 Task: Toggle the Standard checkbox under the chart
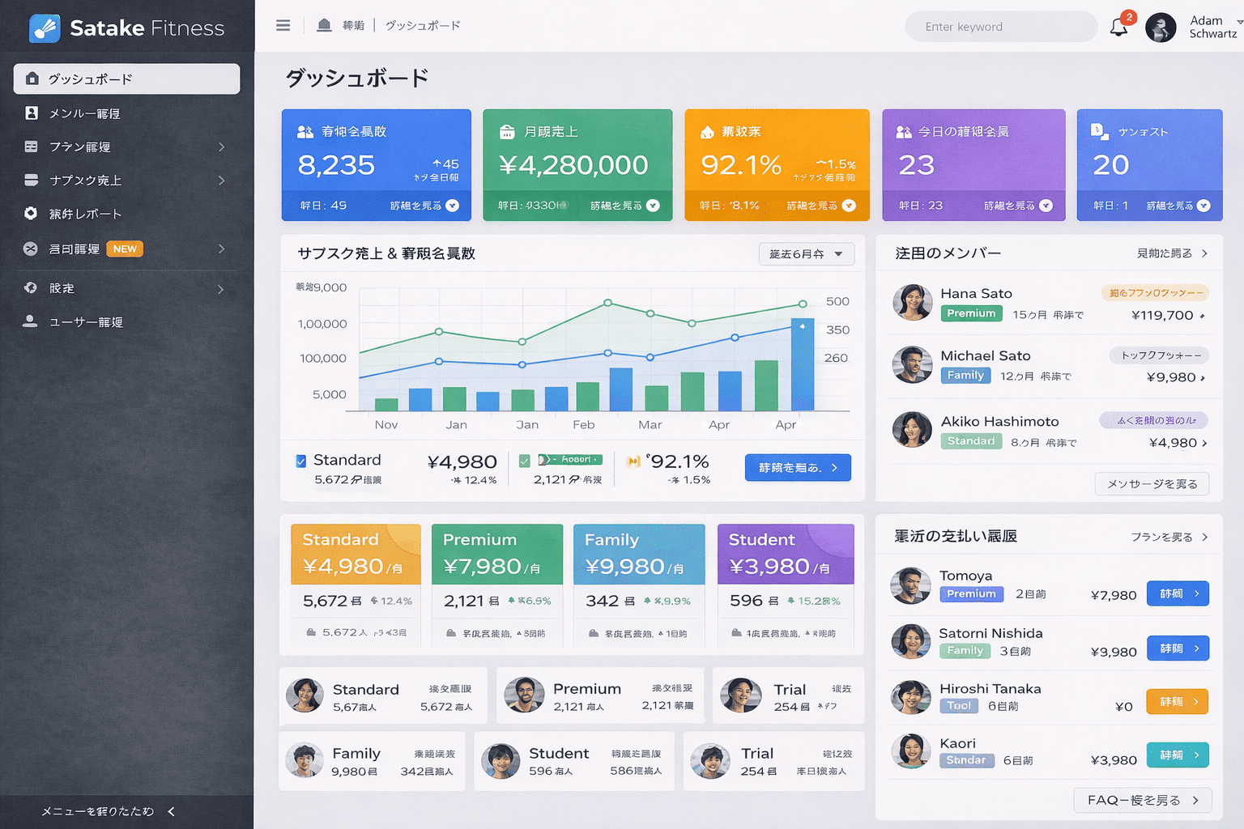coord(301,461)
